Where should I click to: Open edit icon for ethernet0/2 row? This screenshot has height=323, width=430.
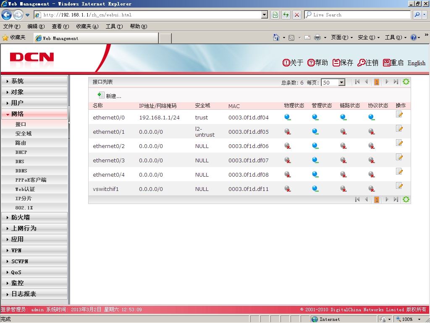pos(399,143)
